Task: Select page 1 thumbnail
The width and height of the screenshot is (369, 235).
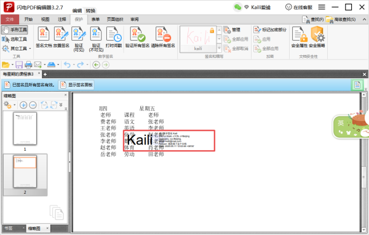Action: click(x=25, y=129)
